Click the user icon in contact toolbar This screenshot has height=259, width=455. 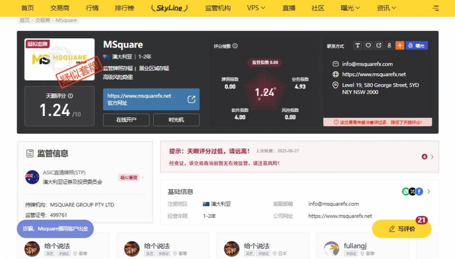(x=389, y=45)
